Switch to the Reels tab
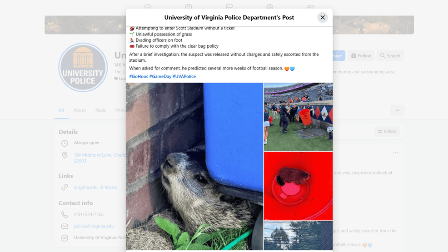 pos(100,110)
